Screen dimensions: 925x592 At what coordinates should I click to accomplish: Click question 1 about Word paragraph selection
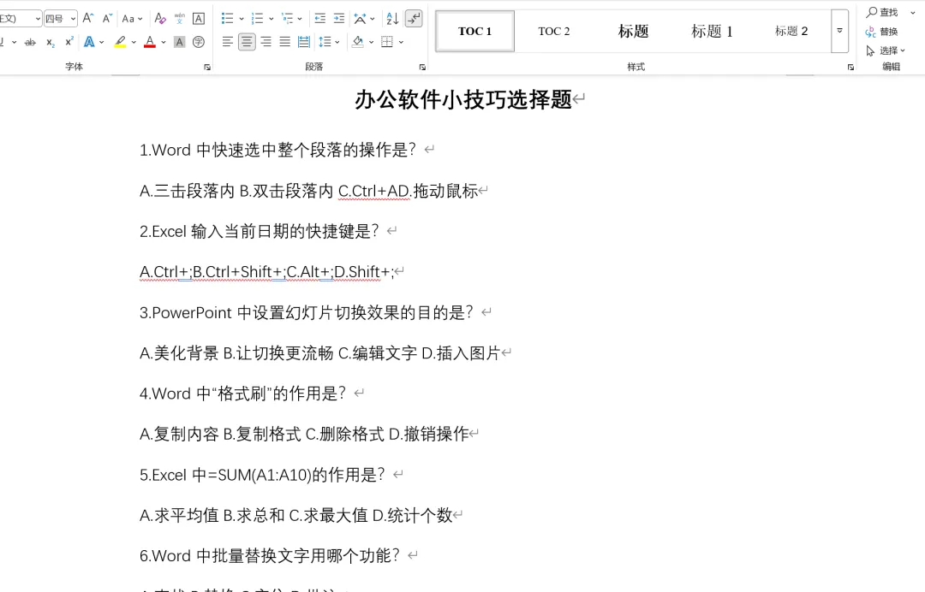[x=277, y=150]
